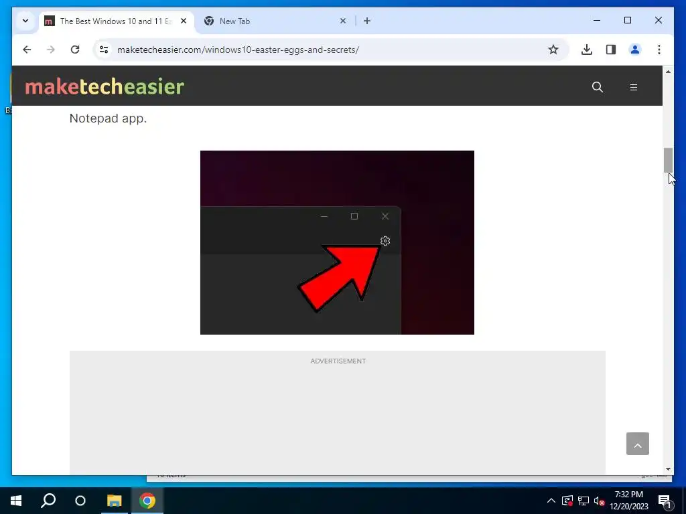The image size is (686, 514).
Task: Click the Notepad settings screenshot image
Action: (337, 242)
